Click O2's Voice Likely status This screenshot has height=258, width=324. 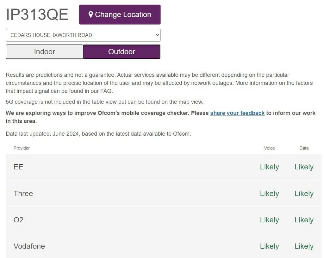click(x=269, y=220)
